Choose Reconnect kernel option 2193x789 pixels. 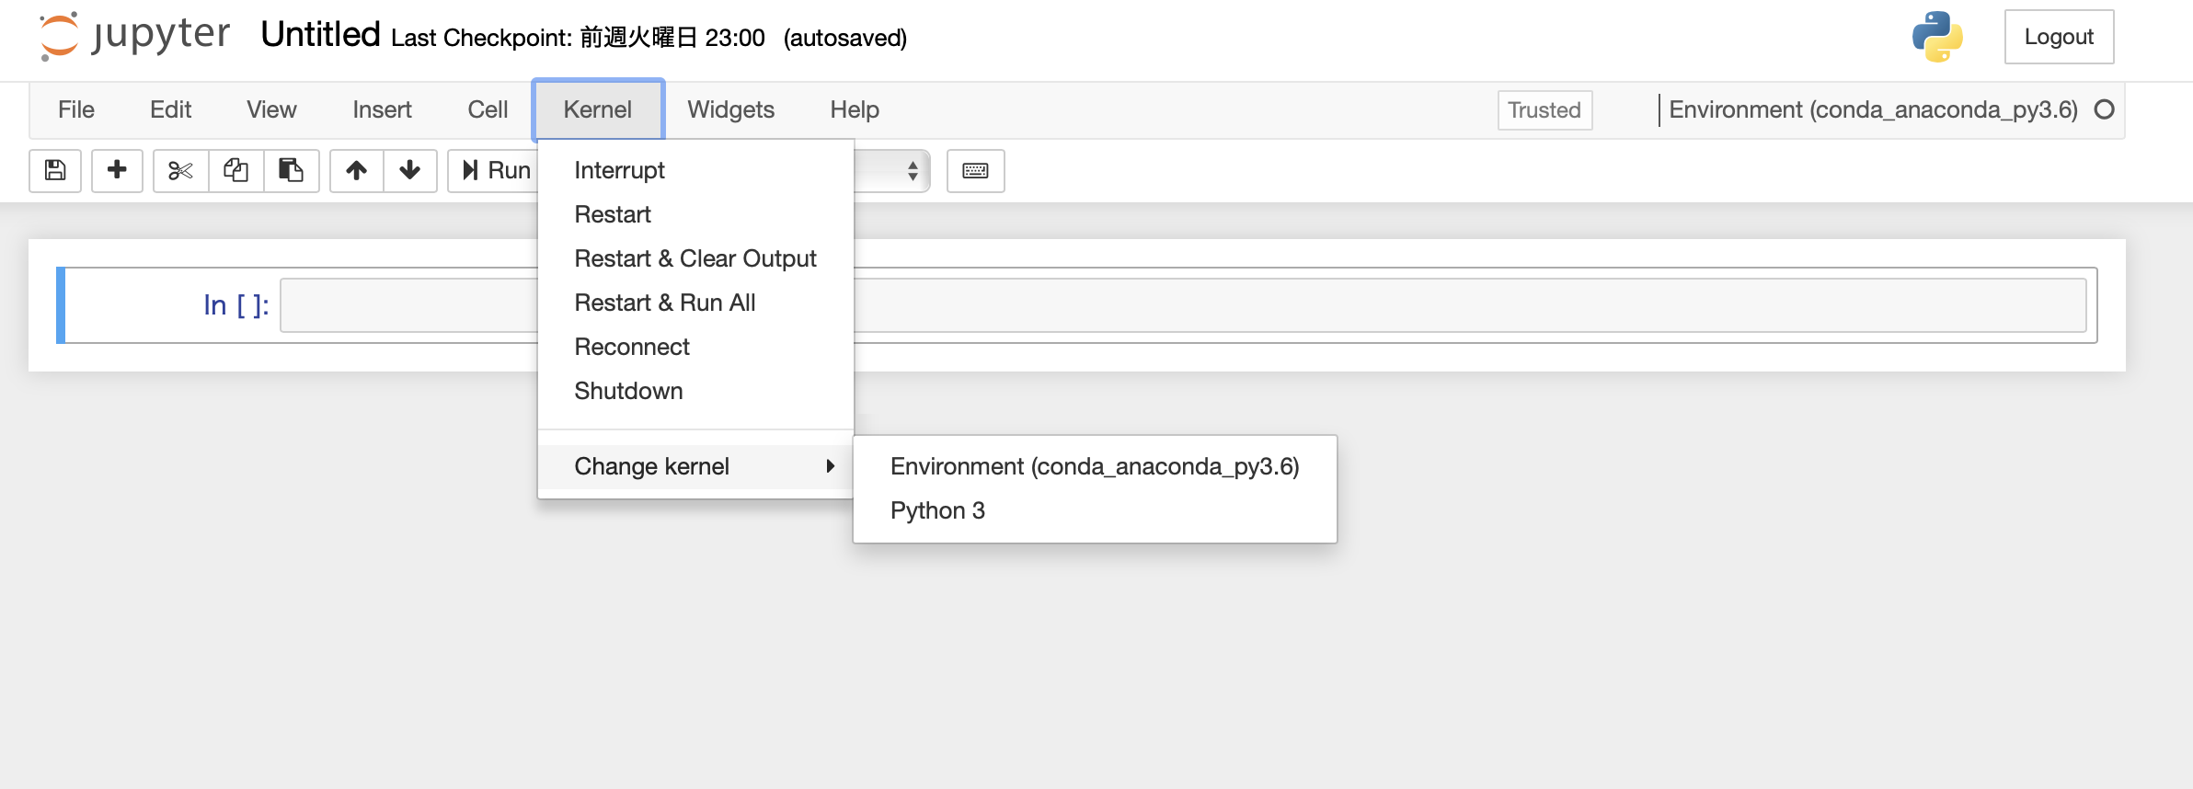(695, 347)
